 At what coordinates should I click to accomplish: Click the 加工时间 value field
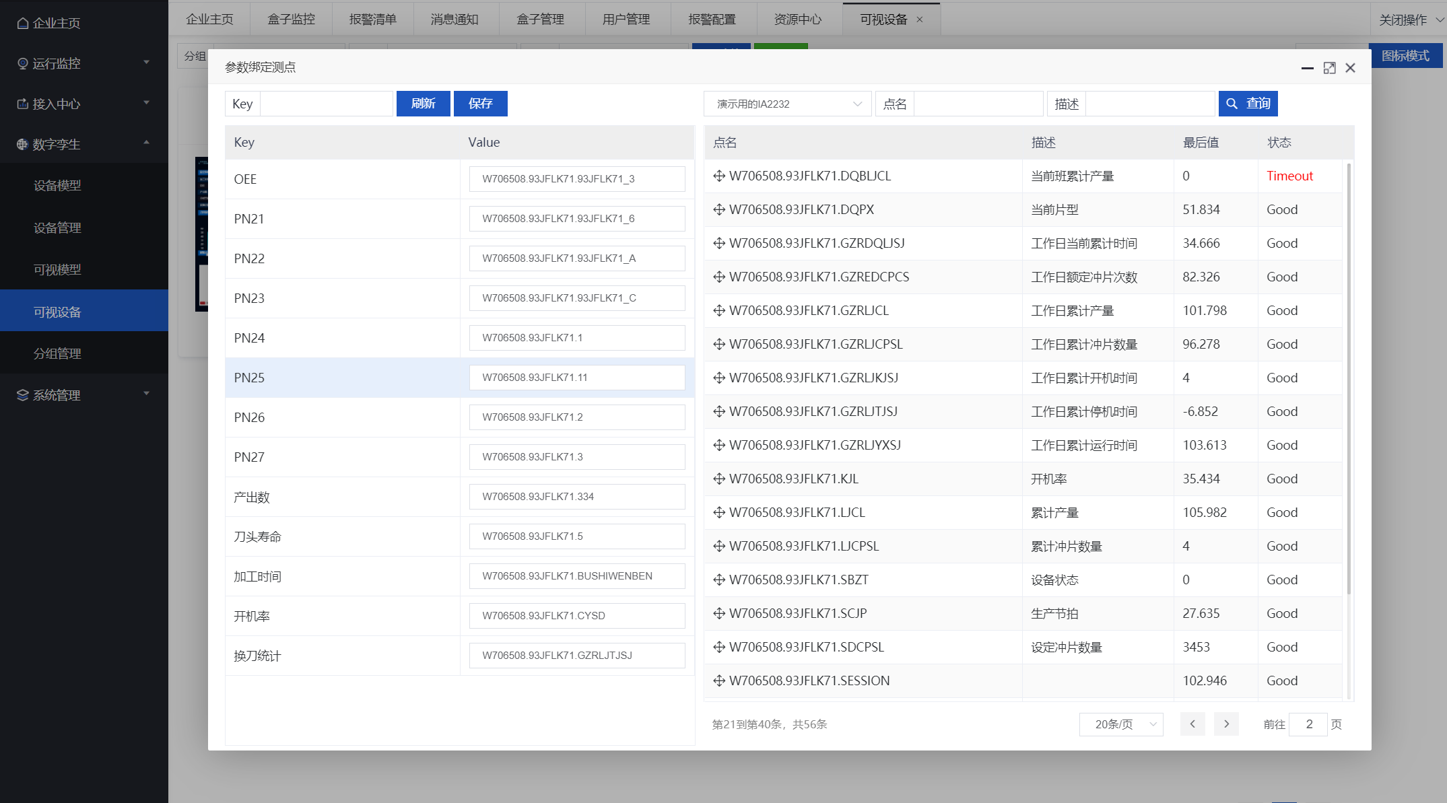[x=577, y=576]
